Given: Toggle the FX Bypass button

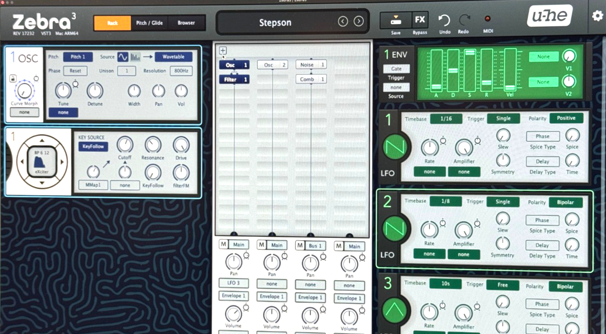Looking at the screenshot, I should 420,20.
